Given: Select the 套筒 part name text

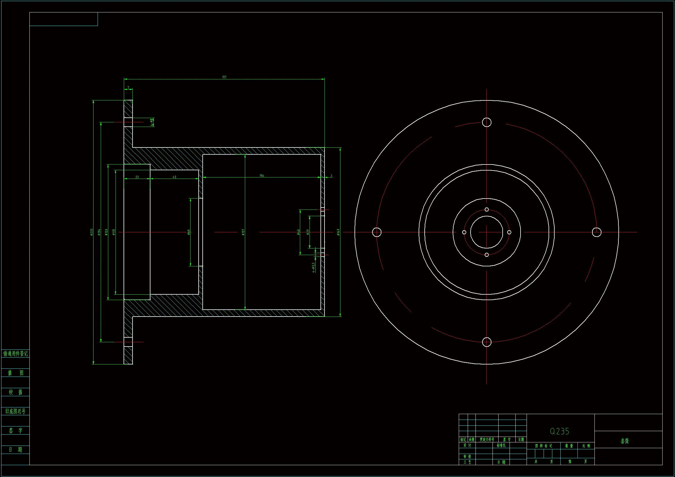Looking at the screenshot, I should (624, 441).
